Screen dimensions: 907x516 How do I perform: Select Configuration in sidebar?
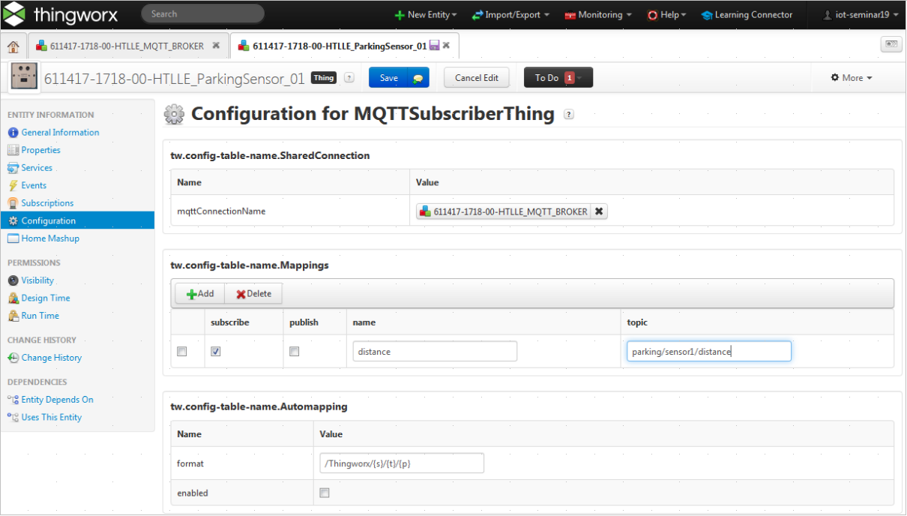point(77,220)
